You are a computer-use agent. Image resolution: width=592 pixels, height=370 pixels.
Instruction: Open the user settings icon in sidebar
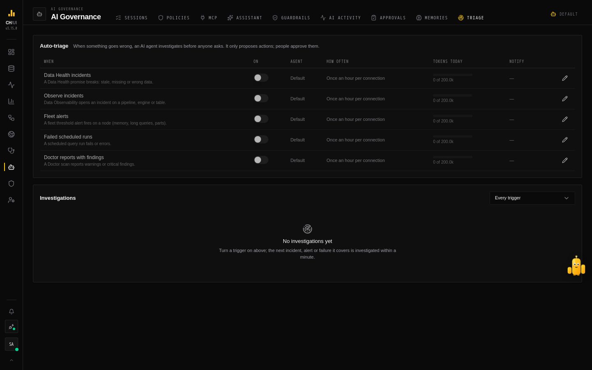(x=11, y=200)
